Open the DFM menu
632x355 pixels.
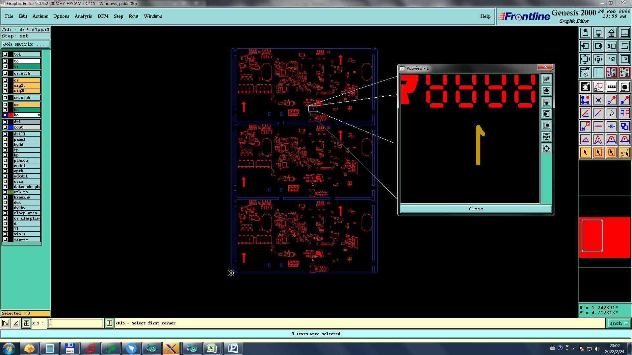click(103, 16)
